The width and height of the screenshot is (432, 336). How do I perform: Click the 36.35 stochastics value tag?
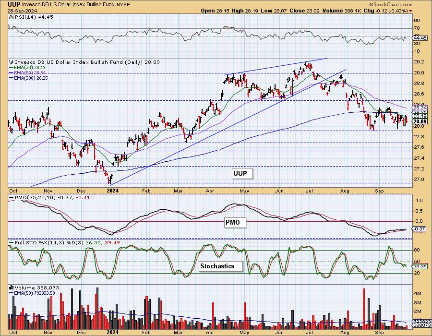[420, 266]
